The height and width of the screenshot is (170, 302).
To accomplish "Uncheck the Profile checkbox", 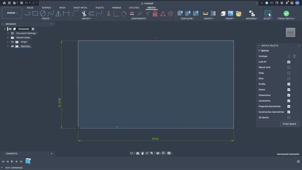I will (x=289, y=84).
